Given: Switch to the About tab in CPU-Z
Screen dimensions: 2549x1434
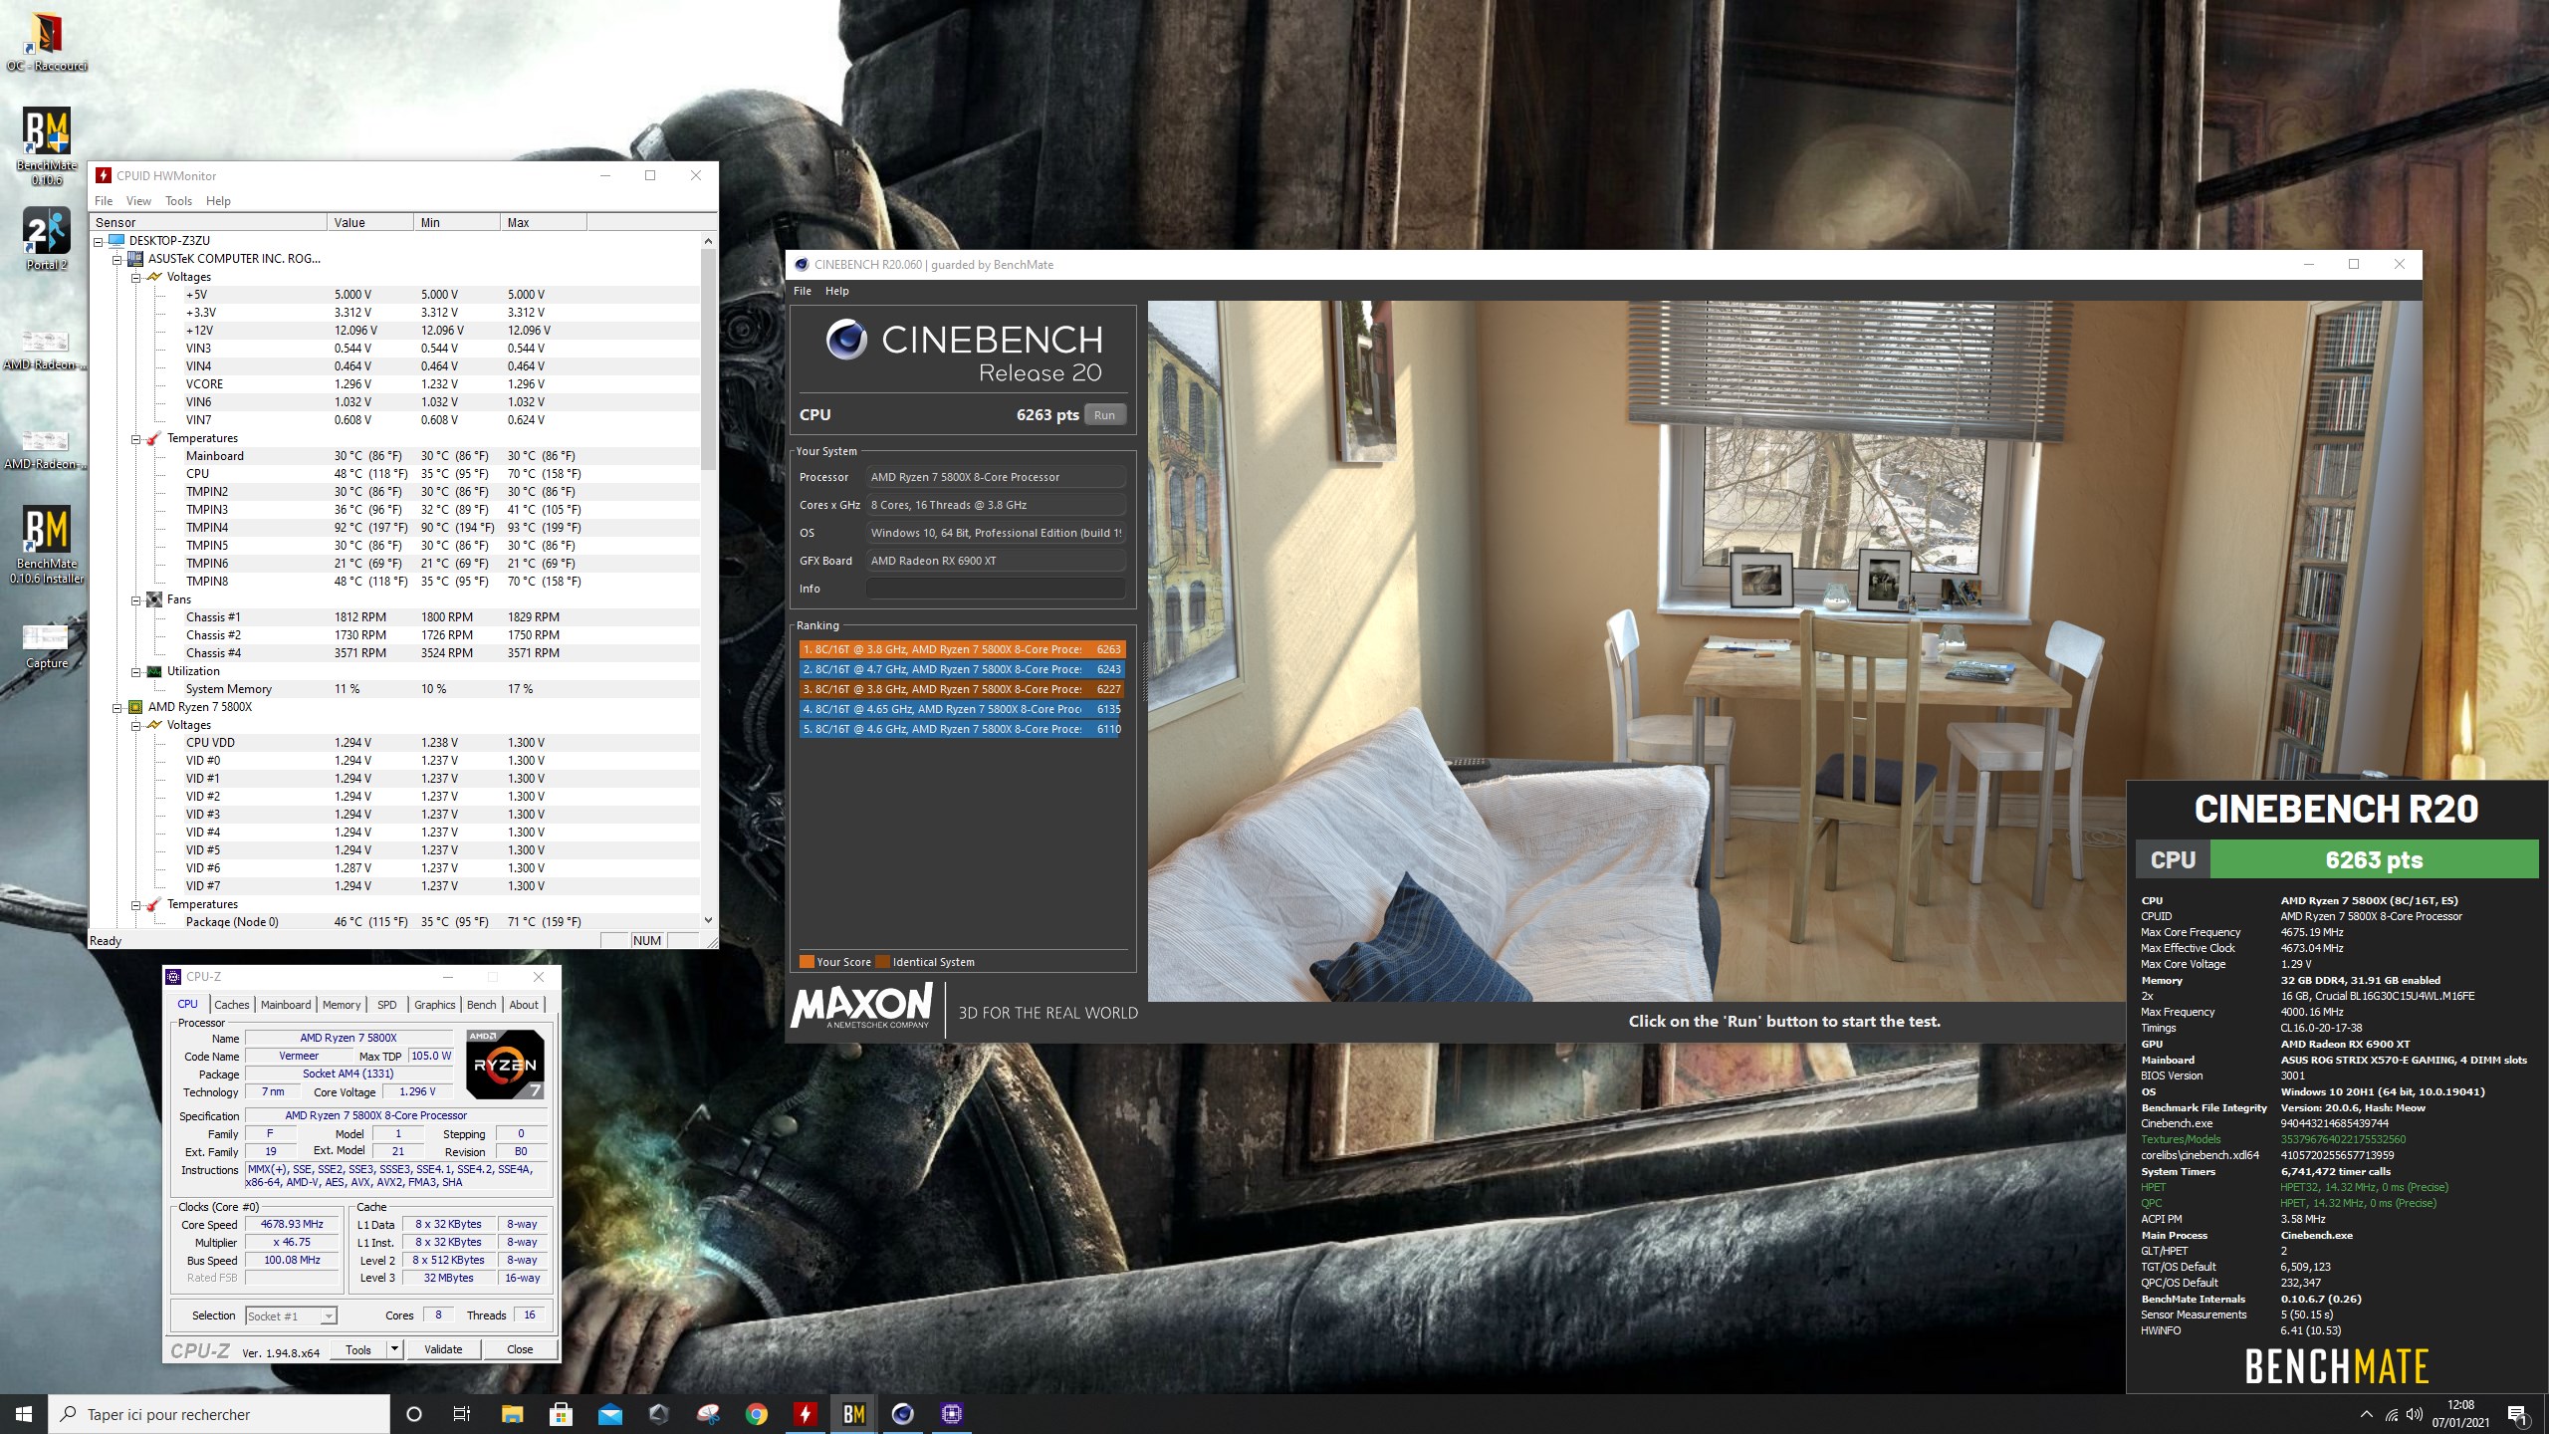Looking at the screenshot, I should (524, 1005).
